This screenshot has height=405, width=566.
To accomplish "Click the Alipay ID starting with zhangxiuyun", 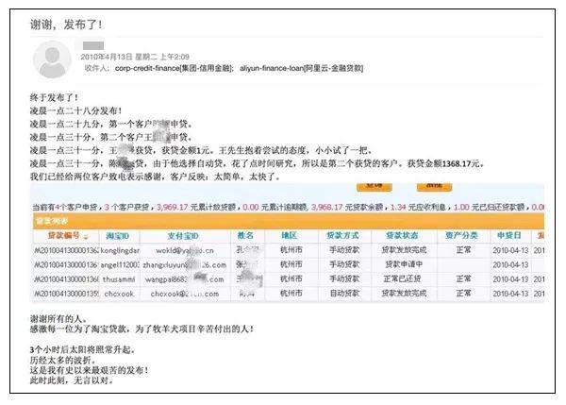I will click(x=185, y=265).
